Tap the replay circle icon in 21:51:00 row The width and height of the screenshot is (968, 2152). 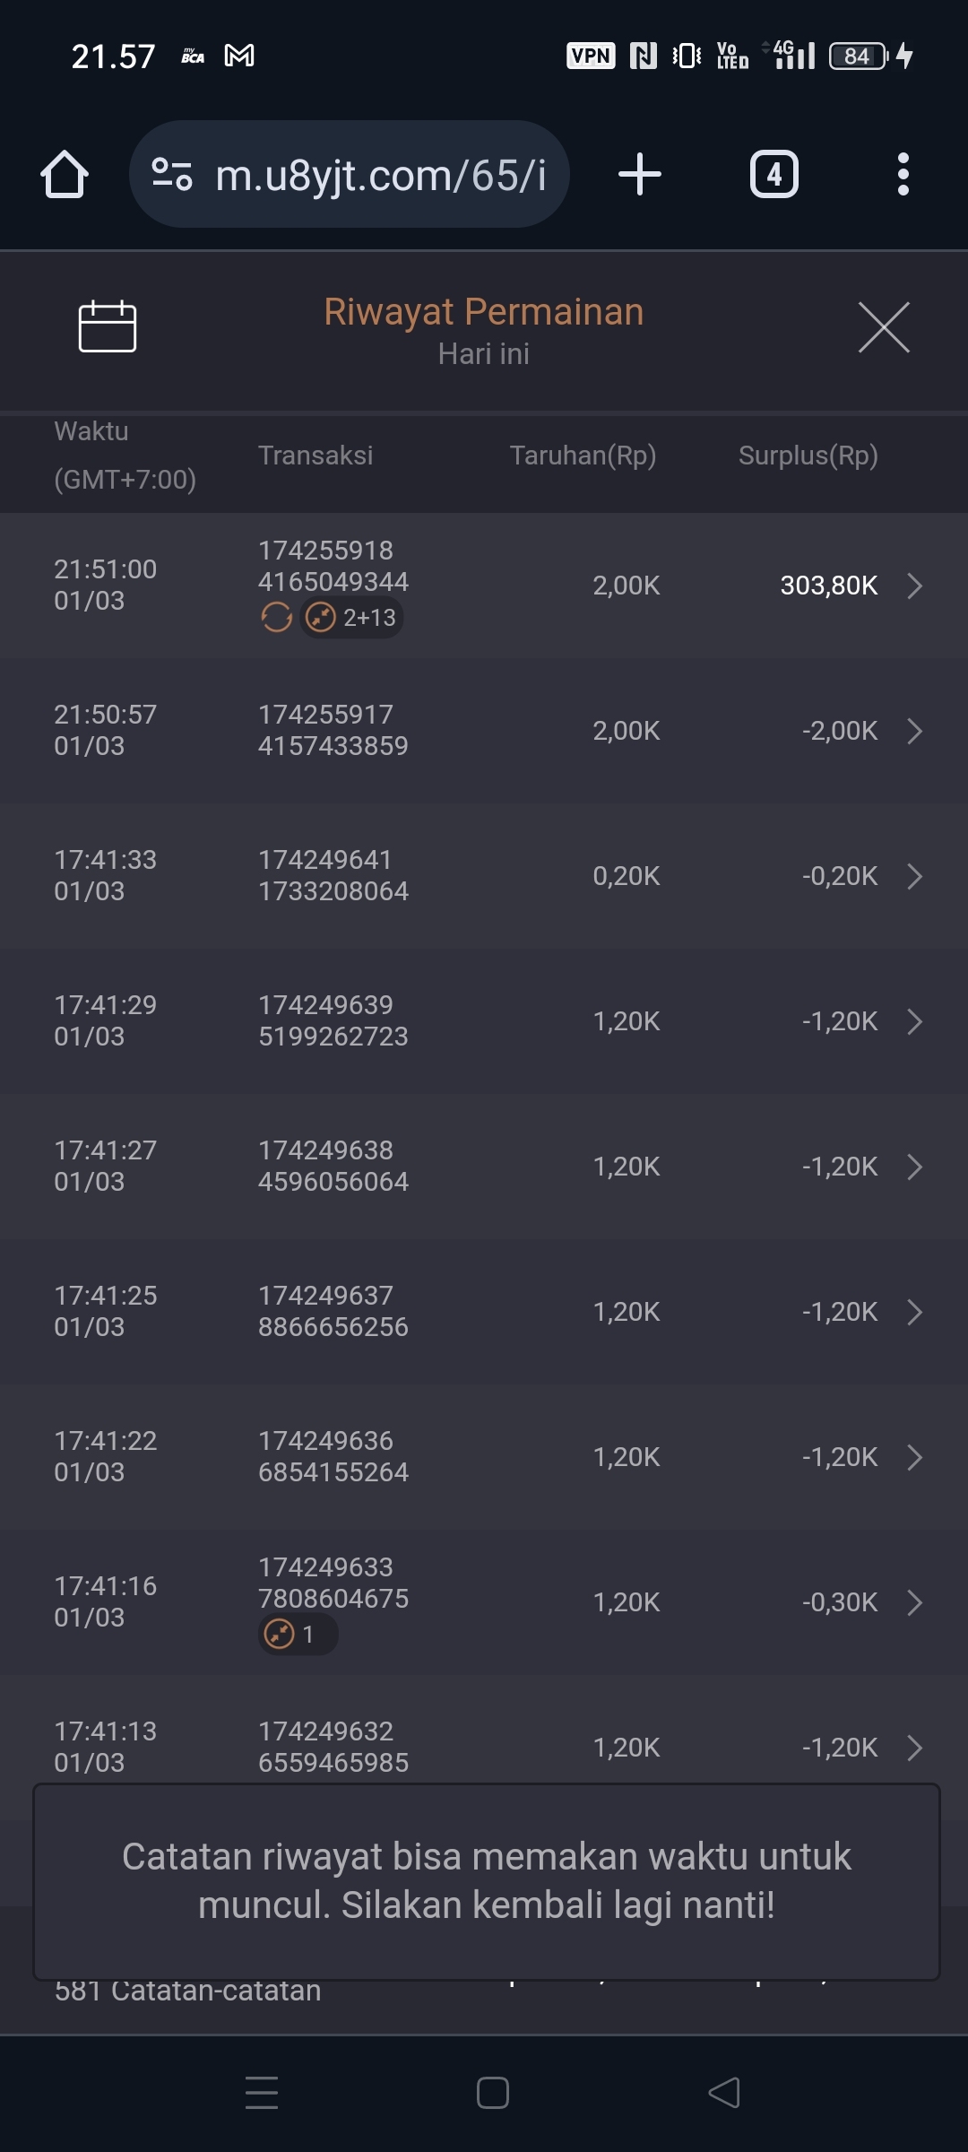click(x=277, y=617)
